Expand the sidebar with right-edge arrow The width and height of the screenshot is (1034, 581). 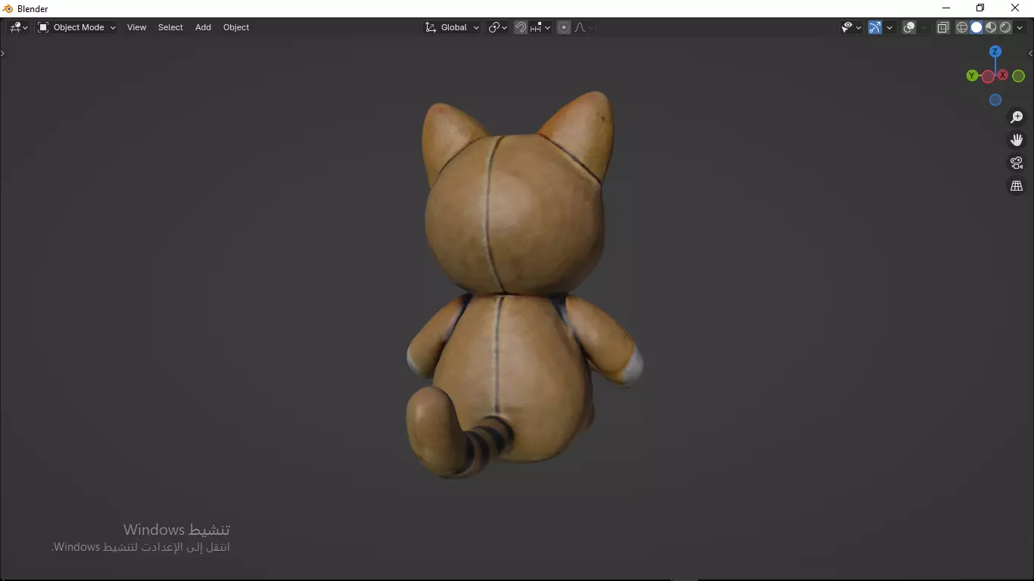pos(1030,54)
